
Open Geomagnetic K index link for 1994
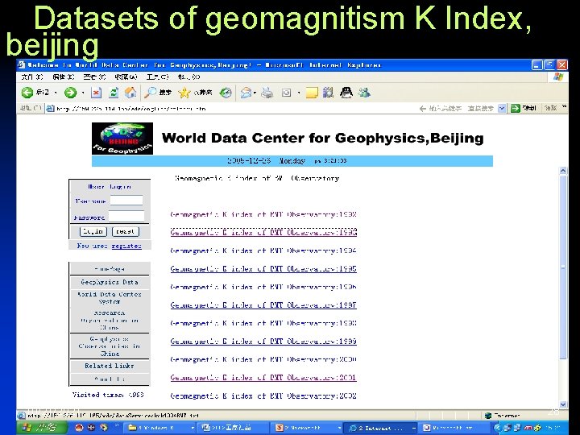[x=263, y=251]
